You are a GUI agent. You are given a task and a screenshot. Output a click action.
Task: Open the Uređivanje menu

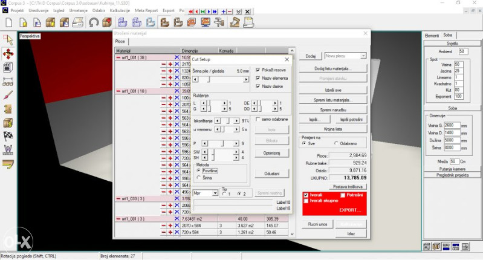pos(39,10)
